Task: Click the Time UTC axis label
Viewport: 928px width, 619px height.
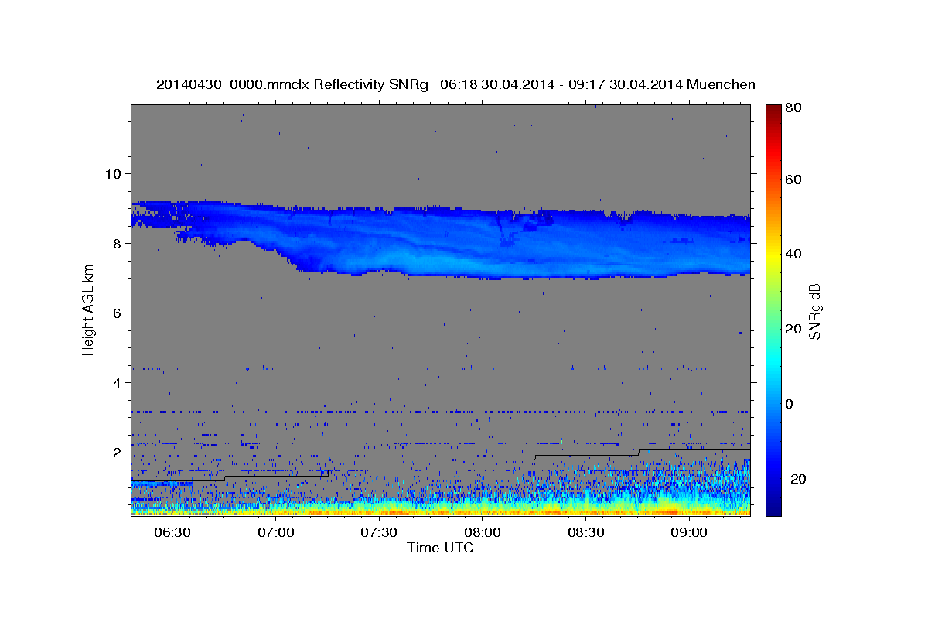Action: pyautogui.click(x=440, y=548)
